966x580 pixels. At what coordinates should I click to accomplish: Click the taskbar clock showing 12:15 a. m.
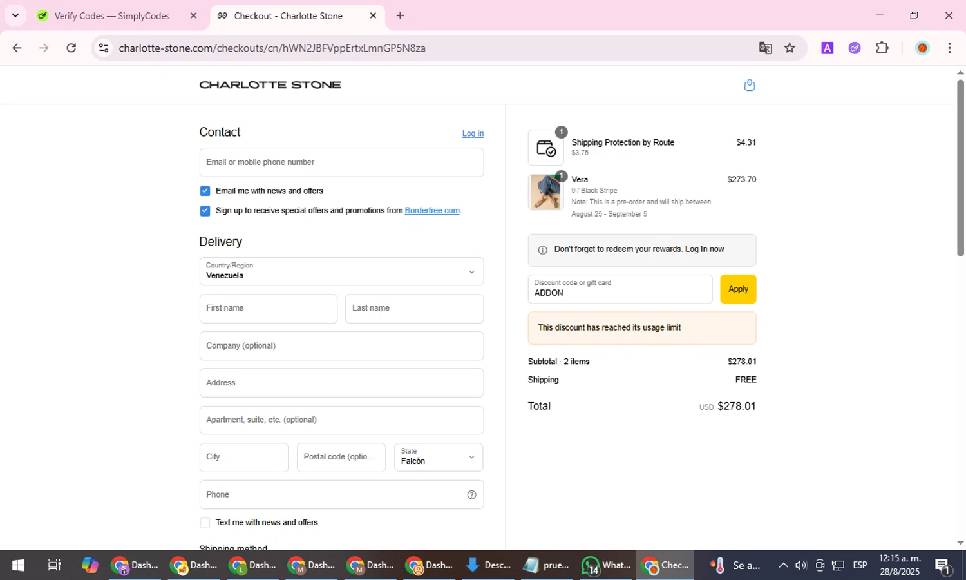point(900,565)
